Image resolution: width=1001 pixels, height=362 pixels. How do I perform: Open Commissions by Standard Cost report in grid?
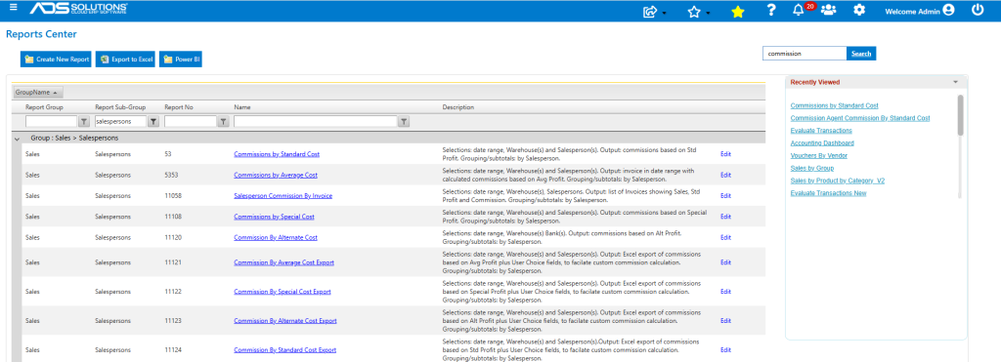277,154
